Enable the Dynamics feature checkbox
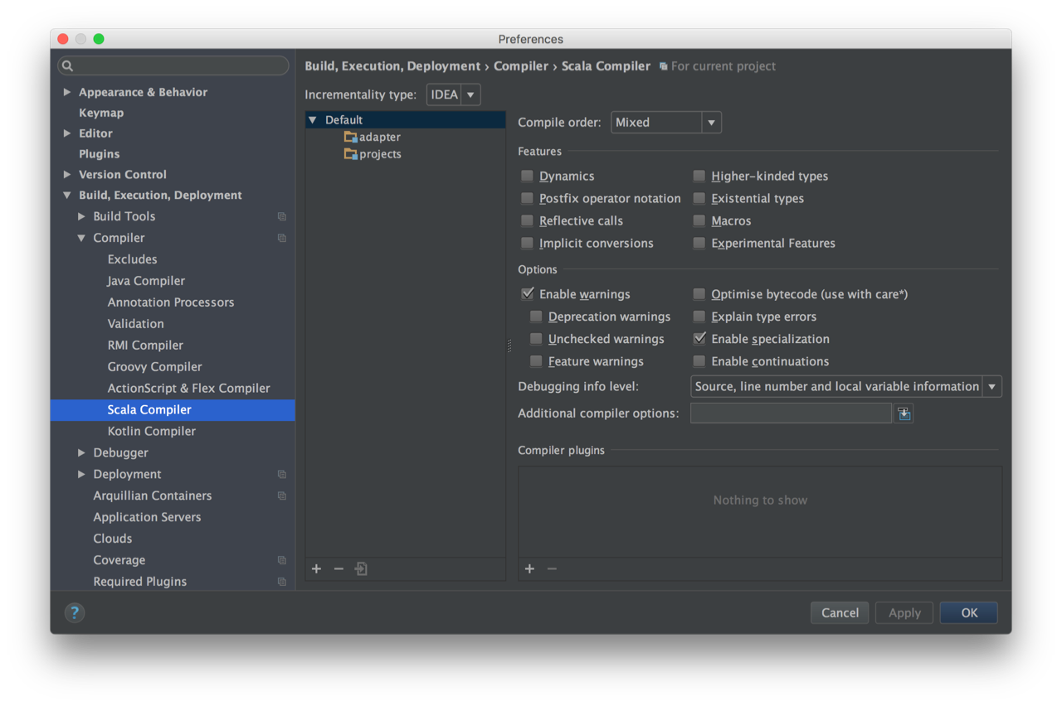Viewport: 1062px width, 706px height. (528, 176)
